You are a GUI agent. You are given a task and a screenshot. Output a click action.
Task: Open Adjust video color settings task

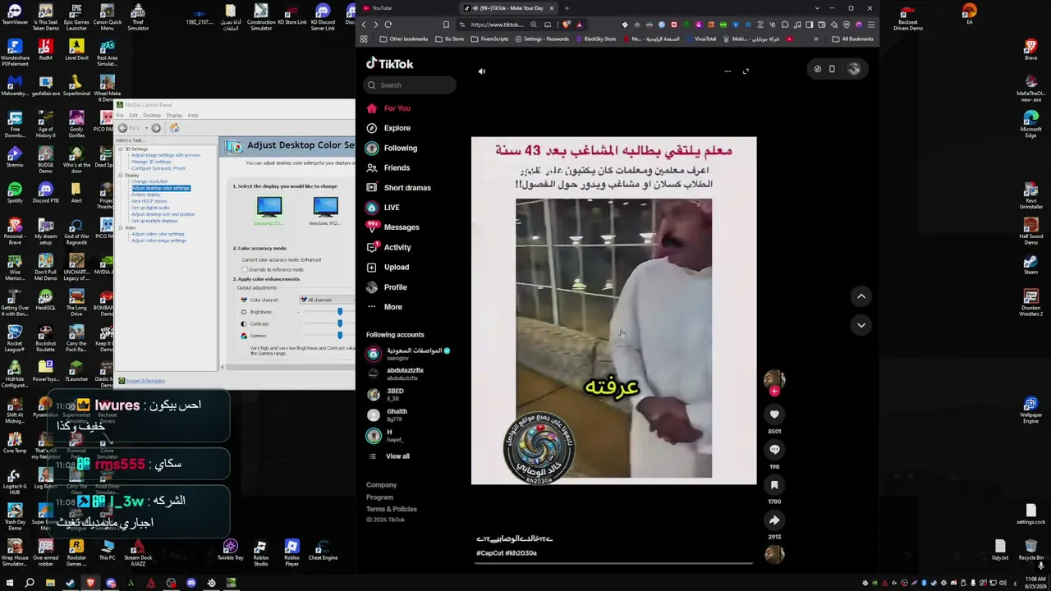click(x=158, y=234)
